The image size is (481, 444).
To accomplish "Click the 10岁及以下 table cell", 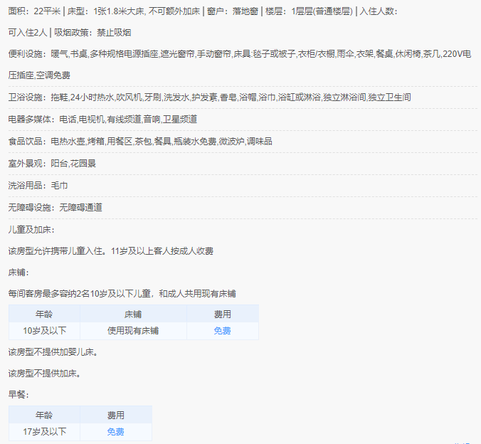I will click(45, 331).
